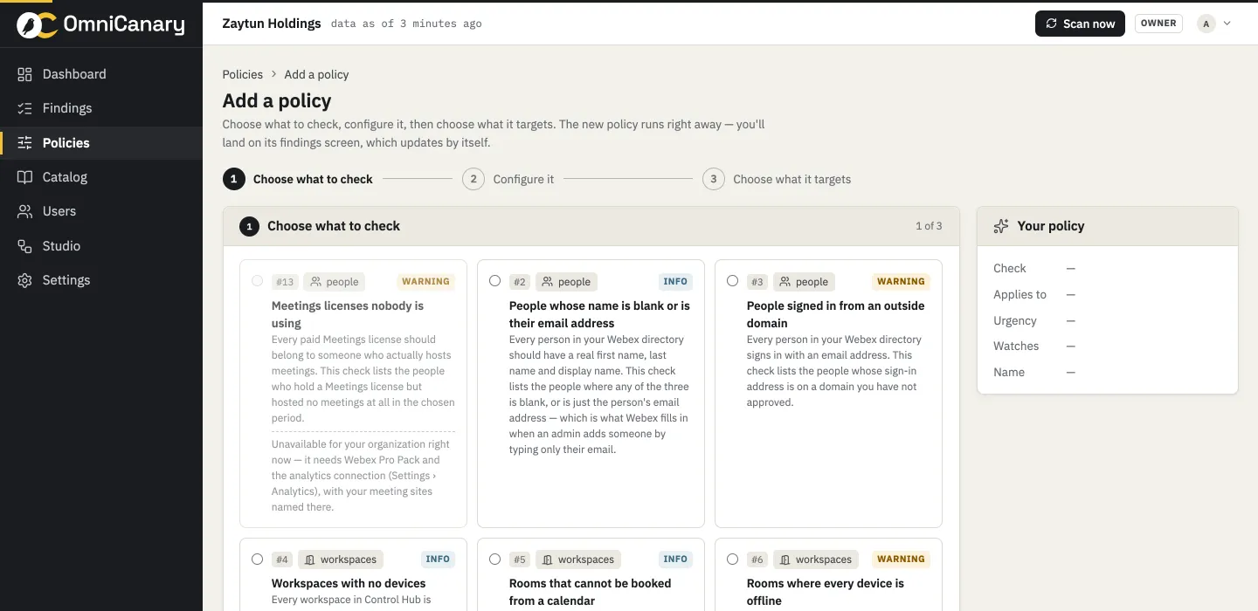
Task: Click the '1 of 3' step counter
Action: click(929, 226)
